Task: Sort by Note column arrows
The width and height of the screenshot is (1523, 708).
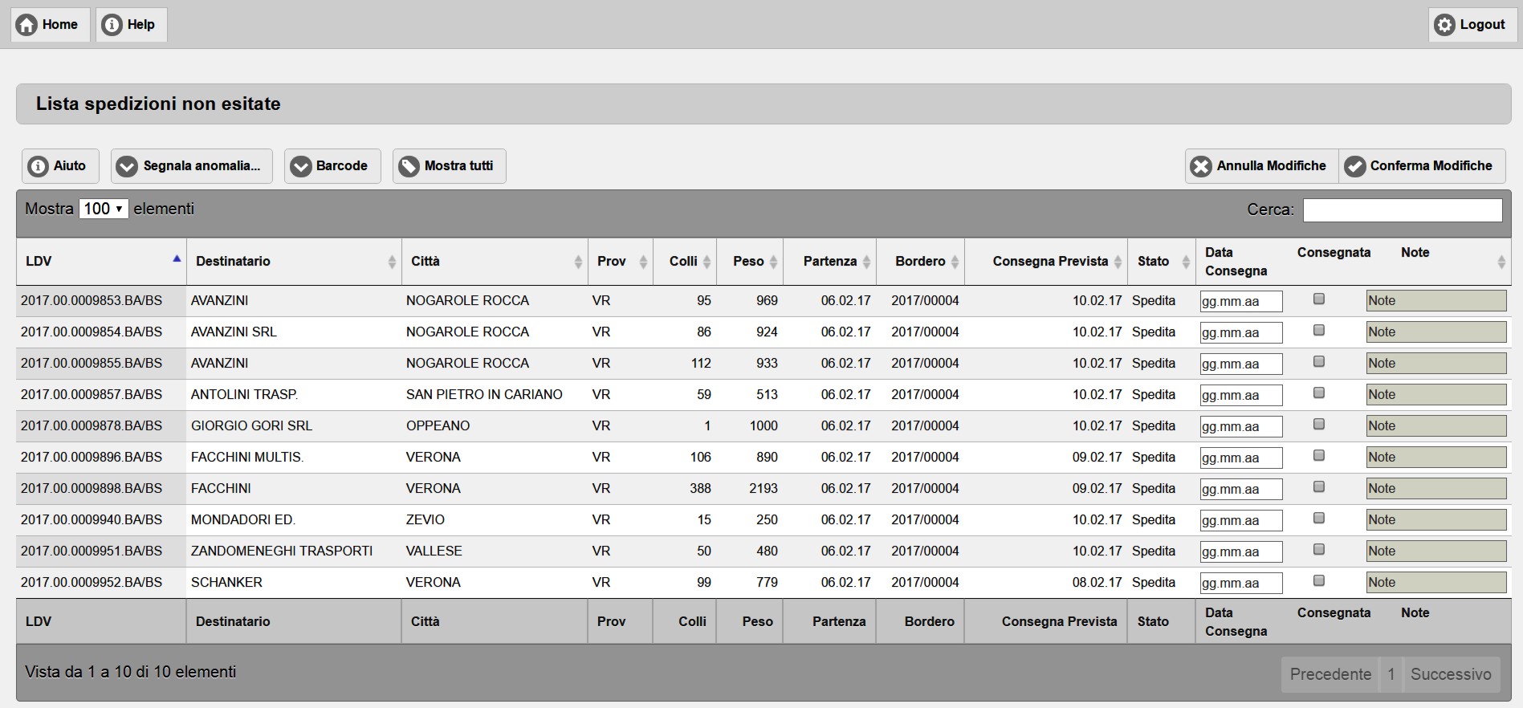Action: (x=1501, y=262)
